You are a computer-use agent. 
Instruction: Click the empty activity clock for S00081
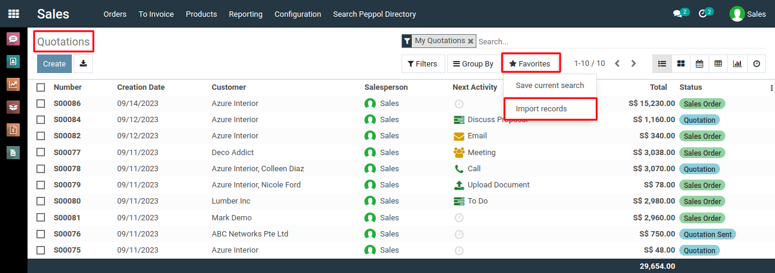[459, 218]
